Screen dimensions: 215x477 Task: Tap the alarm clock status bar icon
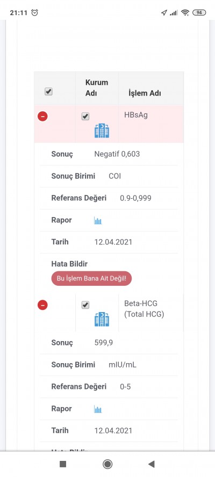35,12
